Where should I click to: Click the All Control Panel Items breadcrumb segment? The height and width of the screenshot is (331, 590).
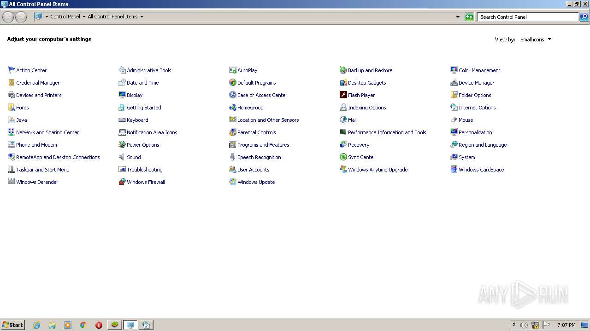[112, 17]
